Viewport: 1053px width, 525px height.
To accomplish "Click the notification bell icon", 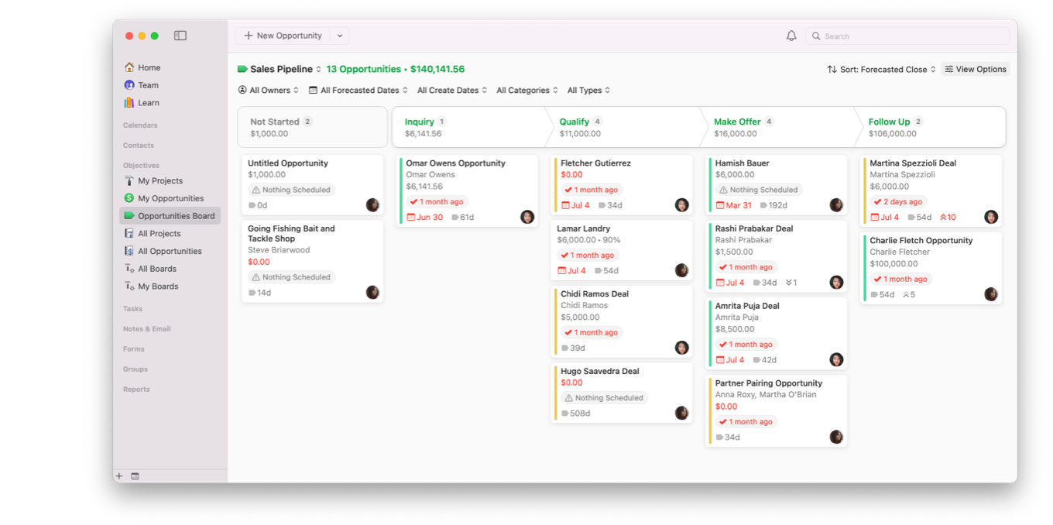I will 791,36.
